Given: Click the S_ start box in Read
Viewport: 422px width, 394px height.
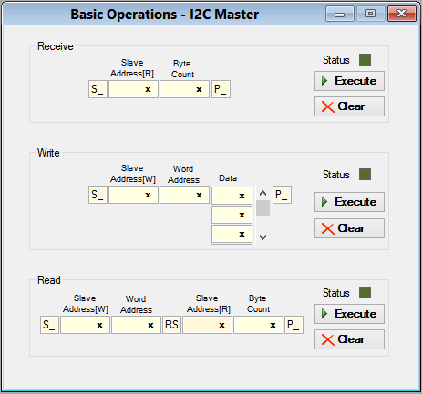Looking at the screenshot, I should point(49,325).
